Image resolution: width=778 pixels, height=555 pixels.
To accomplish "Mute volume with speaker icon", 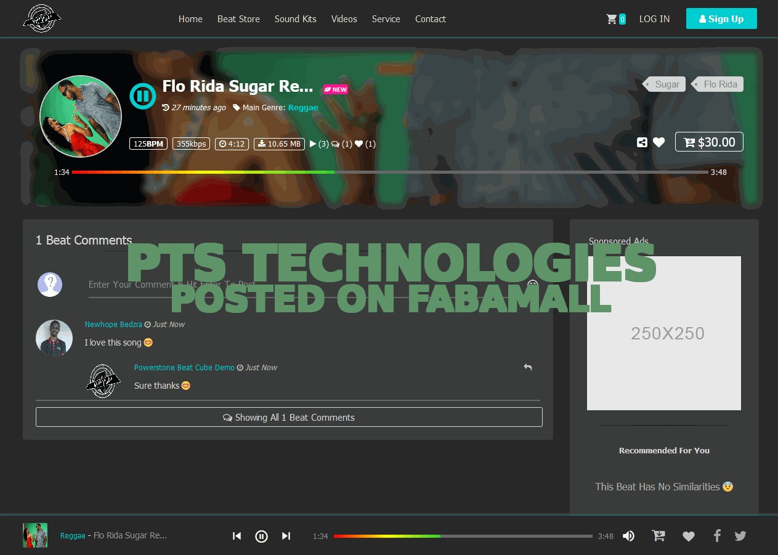I will click(x=628, y=536).
